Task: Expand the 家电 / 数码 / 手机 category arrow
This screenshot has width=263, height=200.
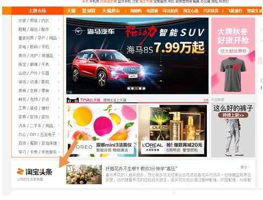Action: pos(59,47)
